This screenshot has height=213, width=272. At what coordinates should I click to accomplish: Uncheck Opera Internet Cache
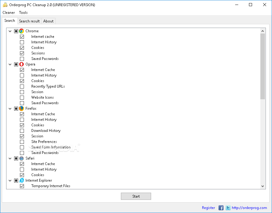pos(22,70)
